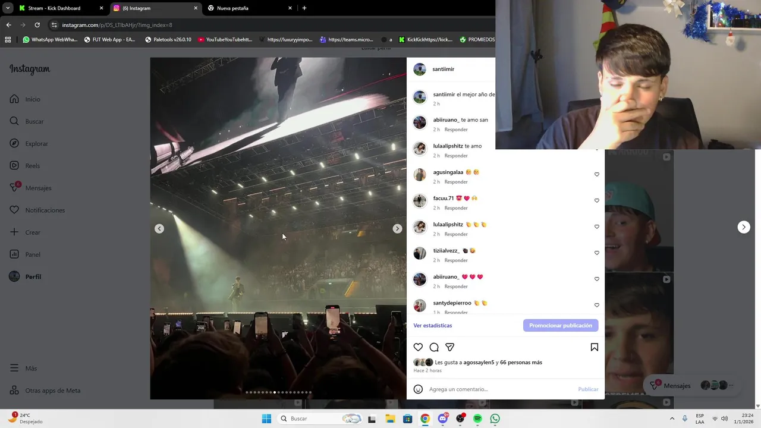This screenshot has height=428, width=761.
Task: Open WhatsApp from the taskbar
Action: (x=495, y=418)
